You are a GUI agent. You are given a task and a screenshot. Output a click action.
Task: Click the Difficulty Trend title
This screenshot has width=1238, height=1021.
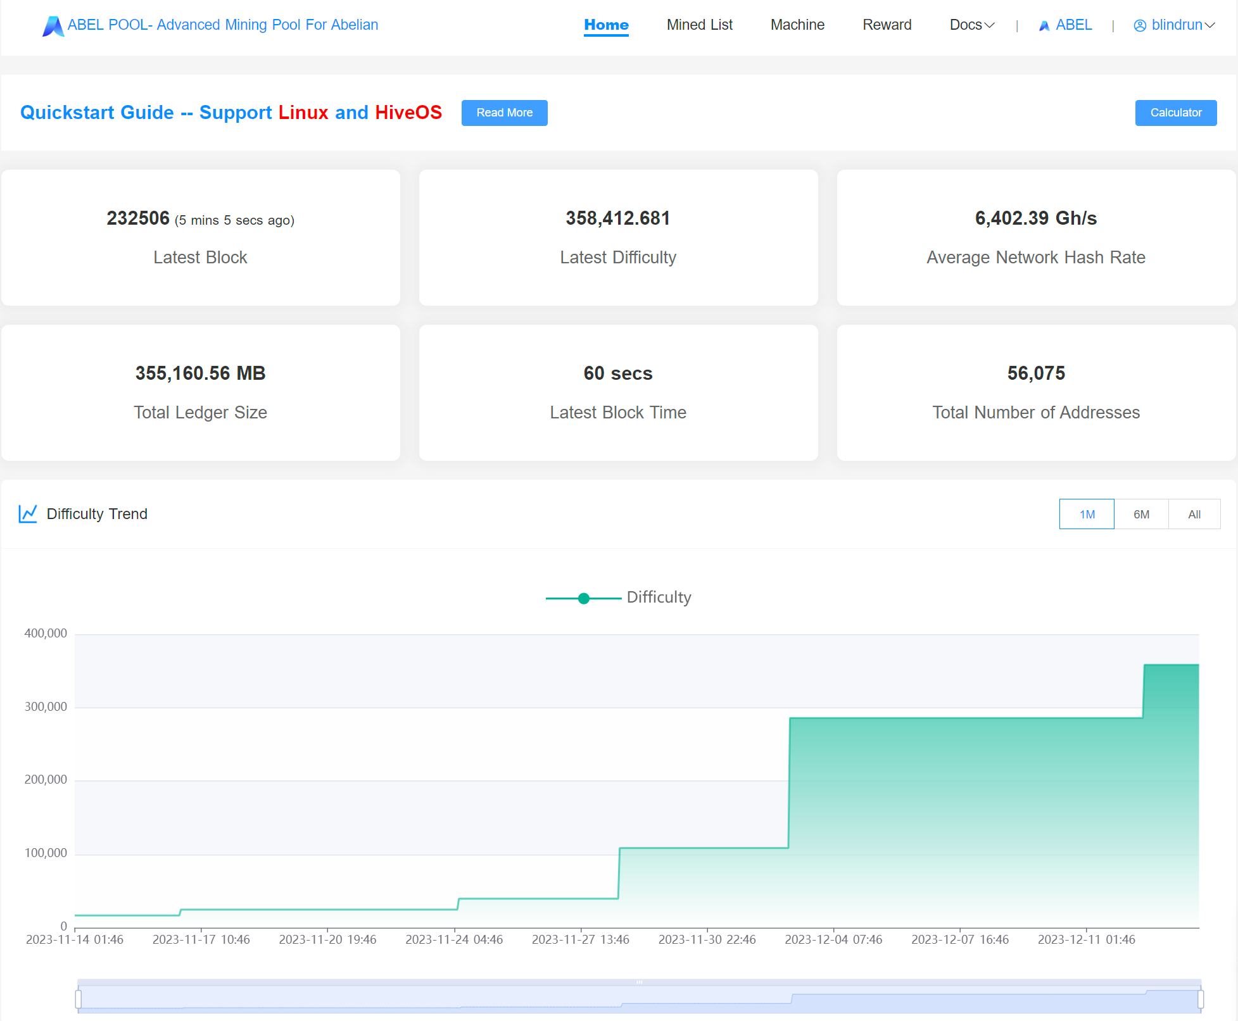97,514
